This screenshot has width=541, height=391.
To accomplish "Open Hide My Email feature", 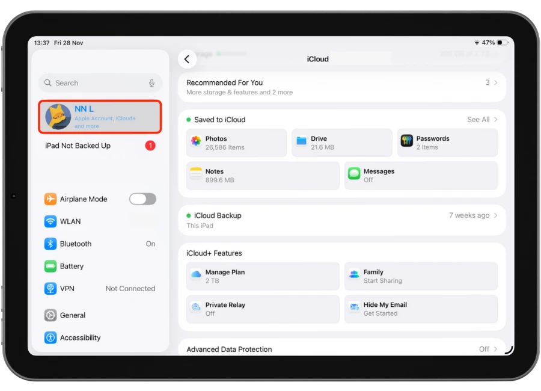I will pyautogui.click(x=420, y=309).
